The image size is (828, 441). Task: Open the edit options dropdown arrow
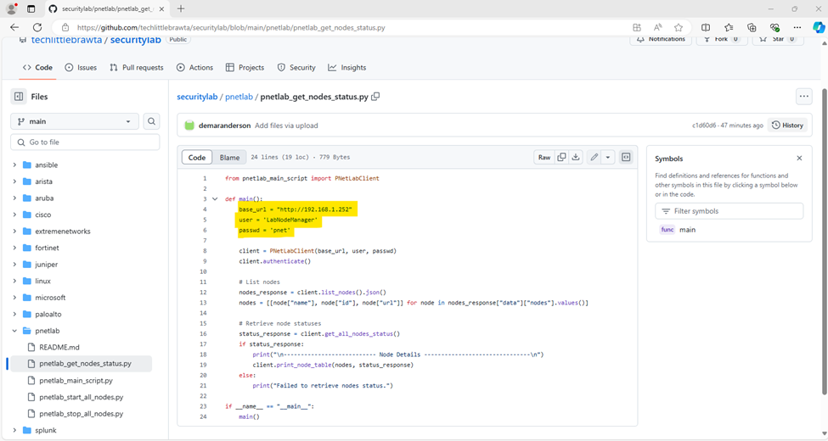(x=608, y=157)
